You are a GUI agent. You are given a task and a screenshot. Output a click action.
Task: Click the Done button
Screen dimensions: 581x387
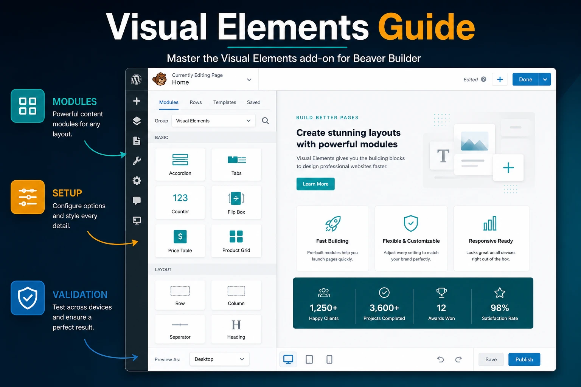pos(525,79)
